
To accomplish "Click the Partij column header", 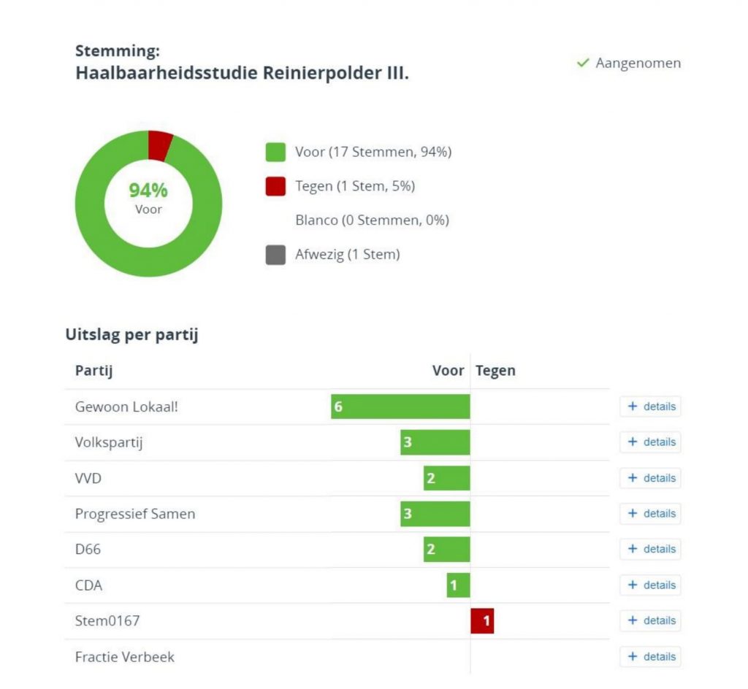I will [93, 371].
